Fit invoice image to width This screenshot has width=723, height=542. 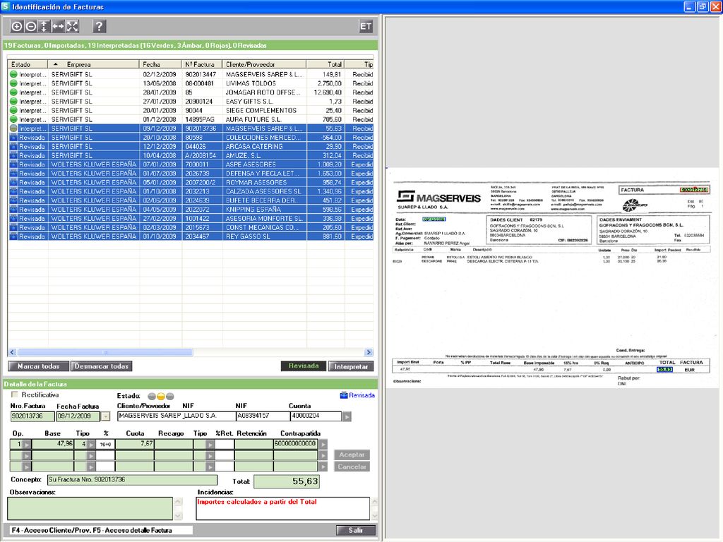pyautogui.click(x=58, y=26)
